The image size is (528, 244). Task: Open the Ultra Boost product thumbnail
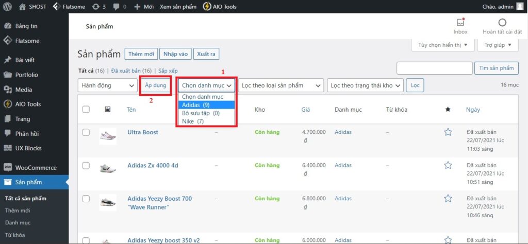[107, 135]
